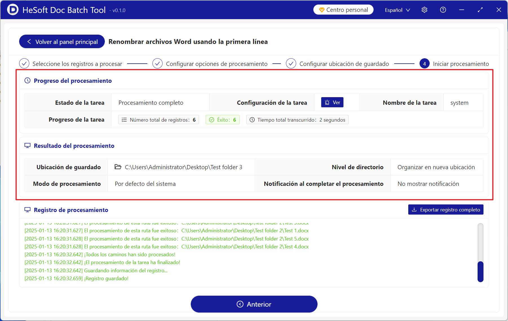Click the Renombrar archivos Word page title
Image resolution: width=508 pixels, height=321 pixels.
(x=188, y=42)
